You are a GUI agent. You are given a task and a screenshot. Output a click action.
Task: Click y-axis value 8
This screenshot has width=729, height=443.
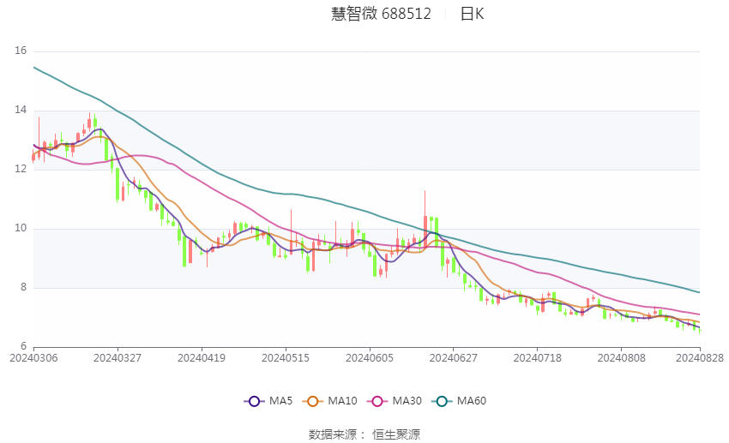[24, 287]
